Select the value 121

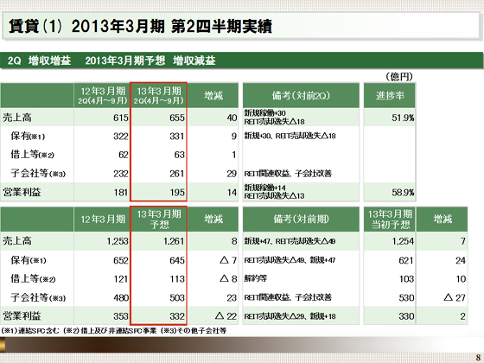click(x=121, y=279)
